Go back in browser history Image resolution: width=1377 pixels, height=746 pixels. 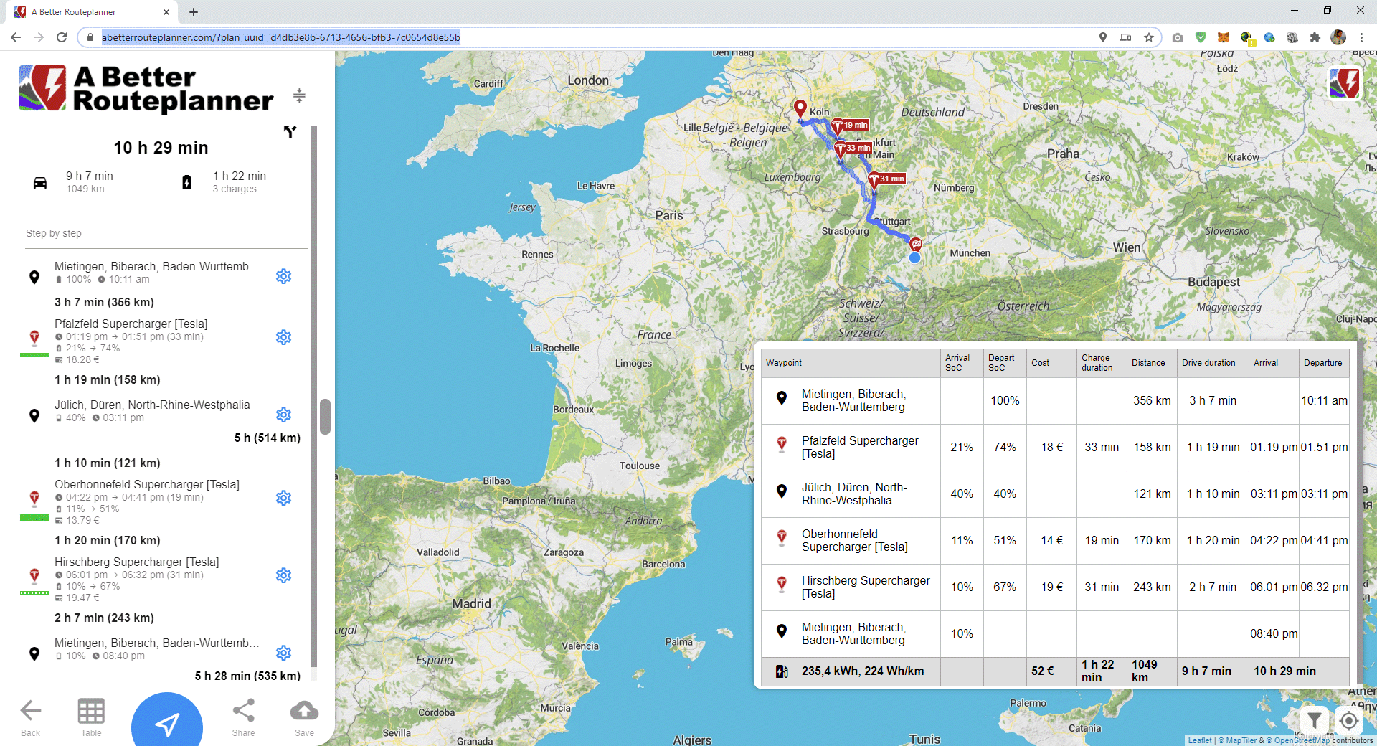click(16, 37)
